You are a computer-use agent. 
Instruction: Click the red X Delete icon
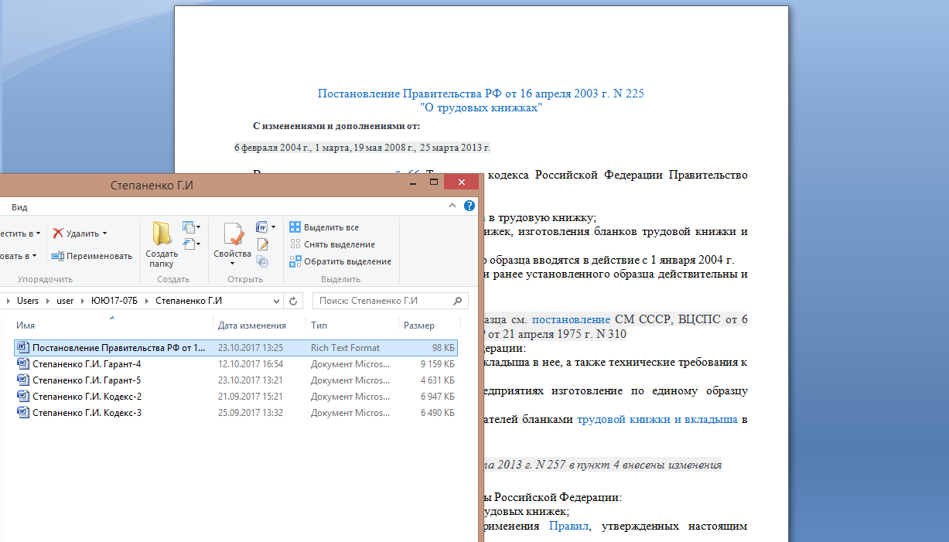[x=58, y=234]
